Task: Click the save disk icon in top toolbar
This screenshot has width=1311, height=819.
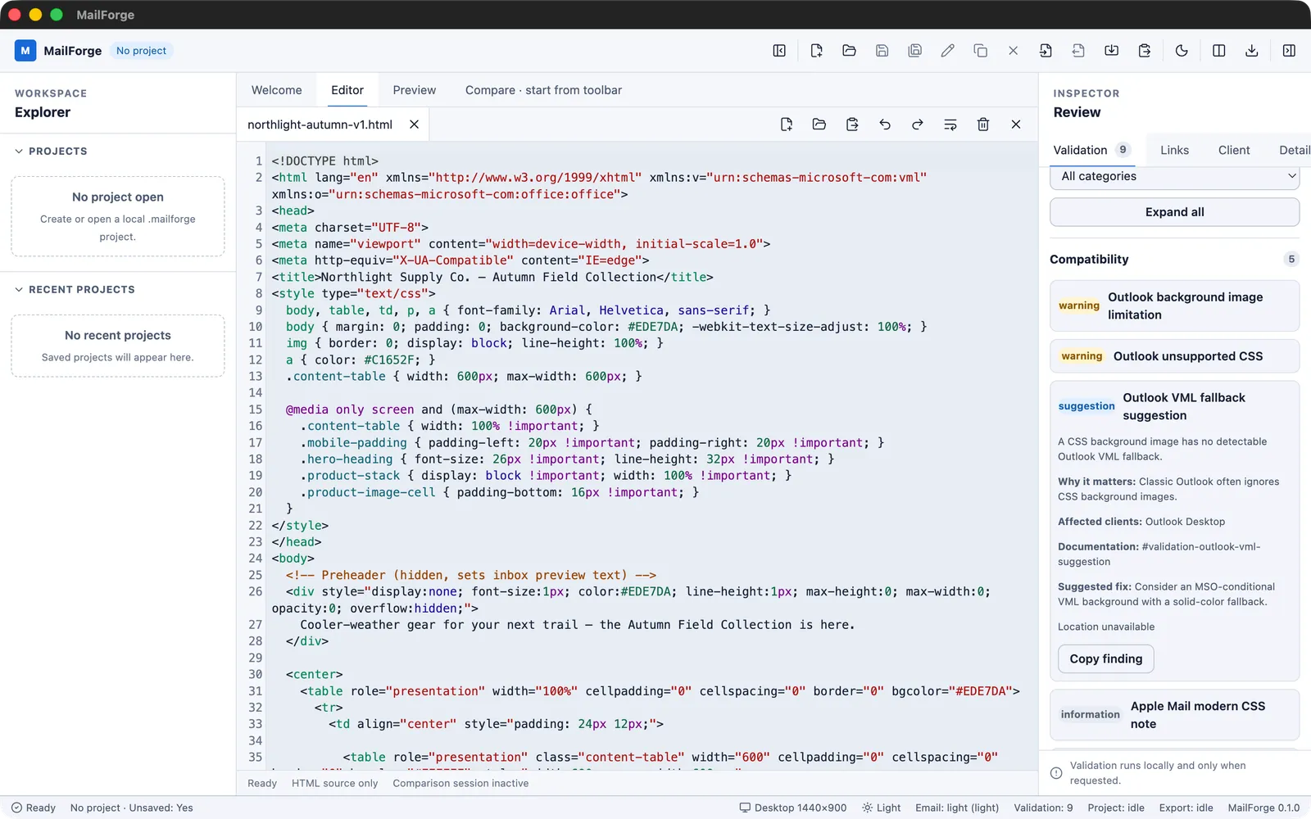Action: pyautogui.click(x=882, y=51)
